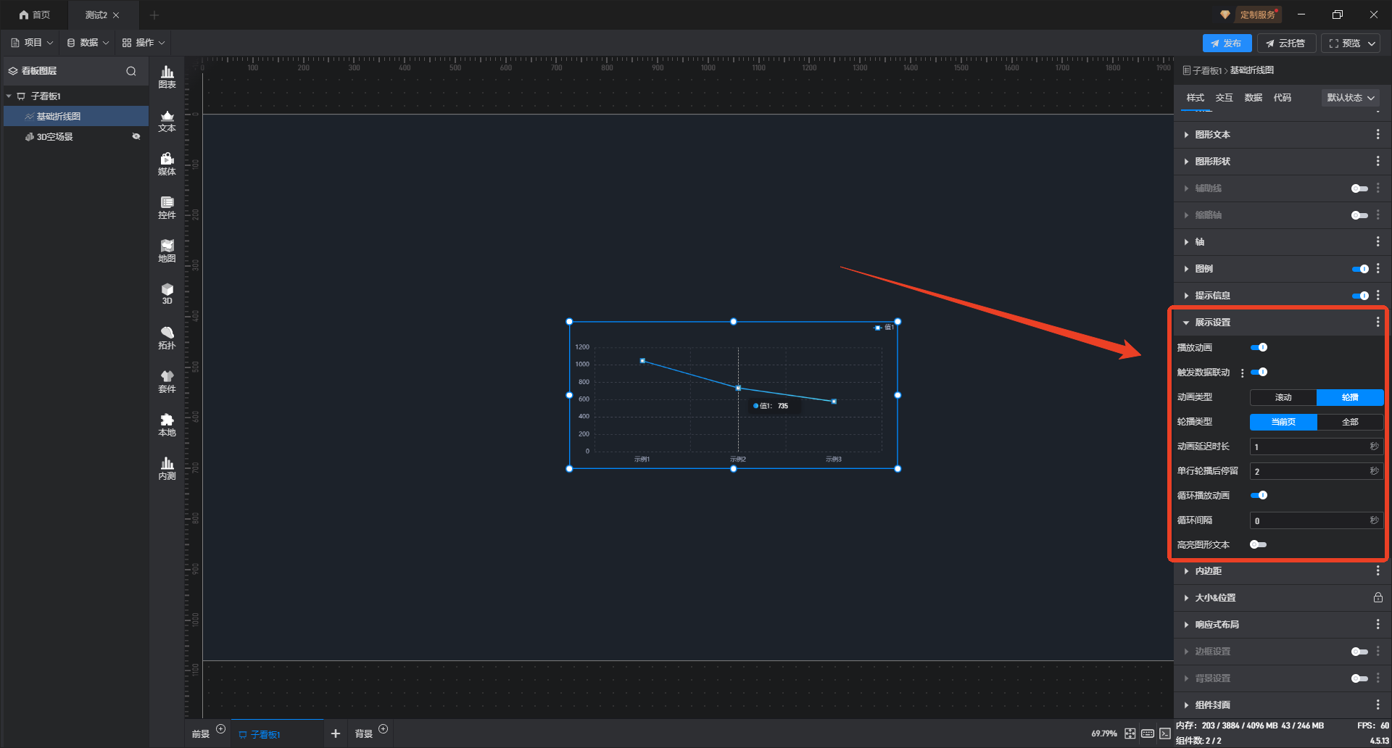Screen dimensions: 1392x748
Task: Toggle the 播放动画 switch
Action: tap(1259, 348)
